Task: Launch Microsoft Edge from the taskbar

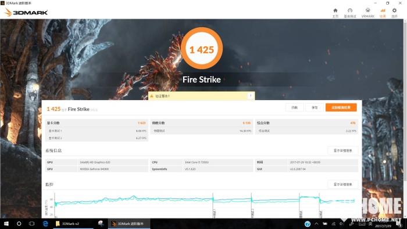Action: tap(45, 224)
